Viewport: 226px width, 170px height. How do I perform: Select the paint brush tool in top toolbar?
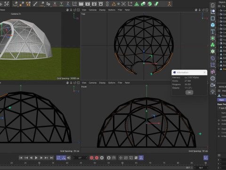(x=35, y=4)
